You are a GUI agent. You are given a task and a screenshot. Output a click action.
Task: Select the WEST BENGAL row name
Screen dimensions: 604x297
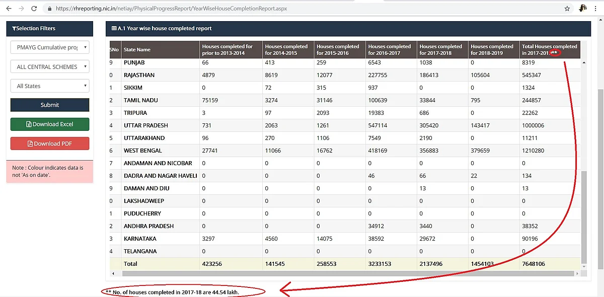tap(143, 151)
